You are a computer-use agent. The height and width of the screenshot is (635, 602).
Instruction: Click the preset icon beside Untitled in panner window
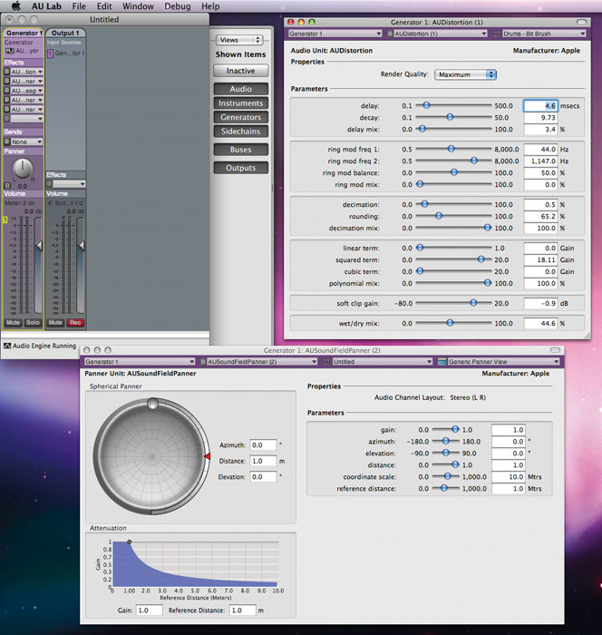click(326, 362)
